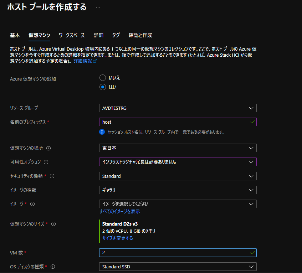The width and height of the screenshot is (302, 273).
Task: Select the はい radio button
Action: point(103,87)
